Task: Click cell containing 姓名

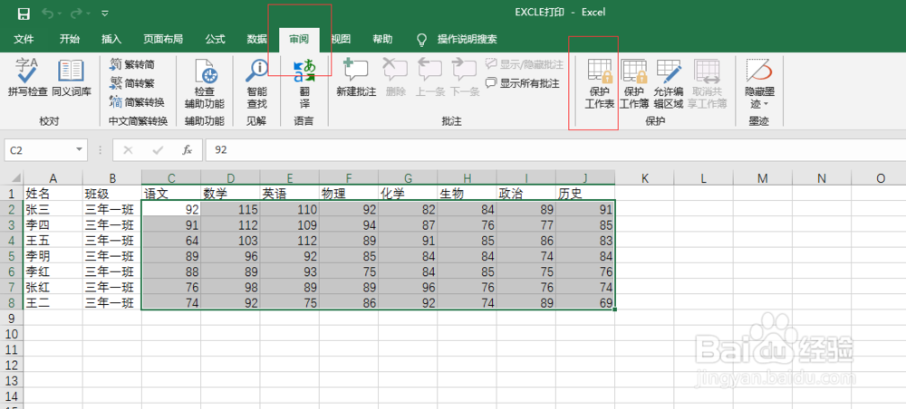Action: pos(53,194)
